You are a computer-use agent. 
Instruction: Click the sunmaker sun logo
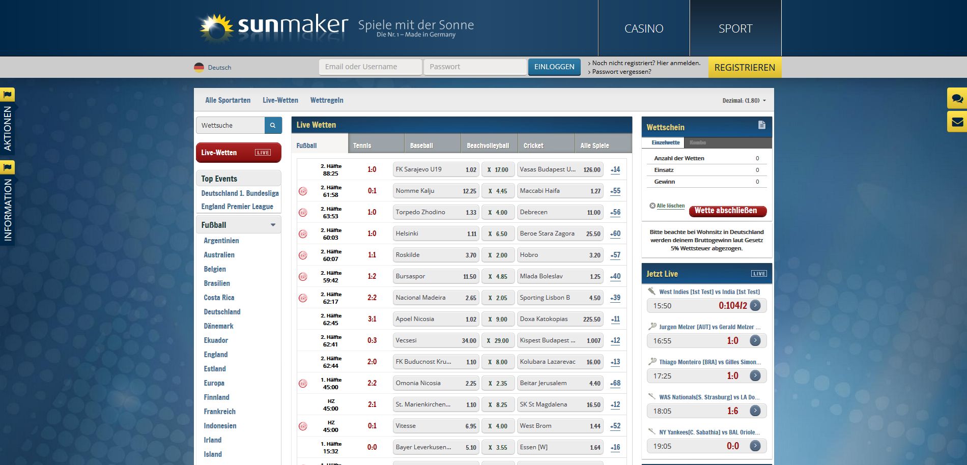[217, 28]
